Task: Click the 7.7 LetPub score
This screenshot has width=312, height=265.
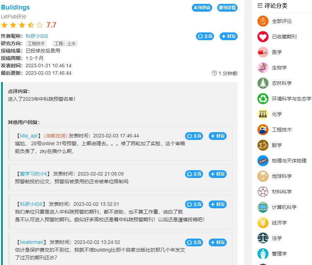Action: click(x=51, y=25)
